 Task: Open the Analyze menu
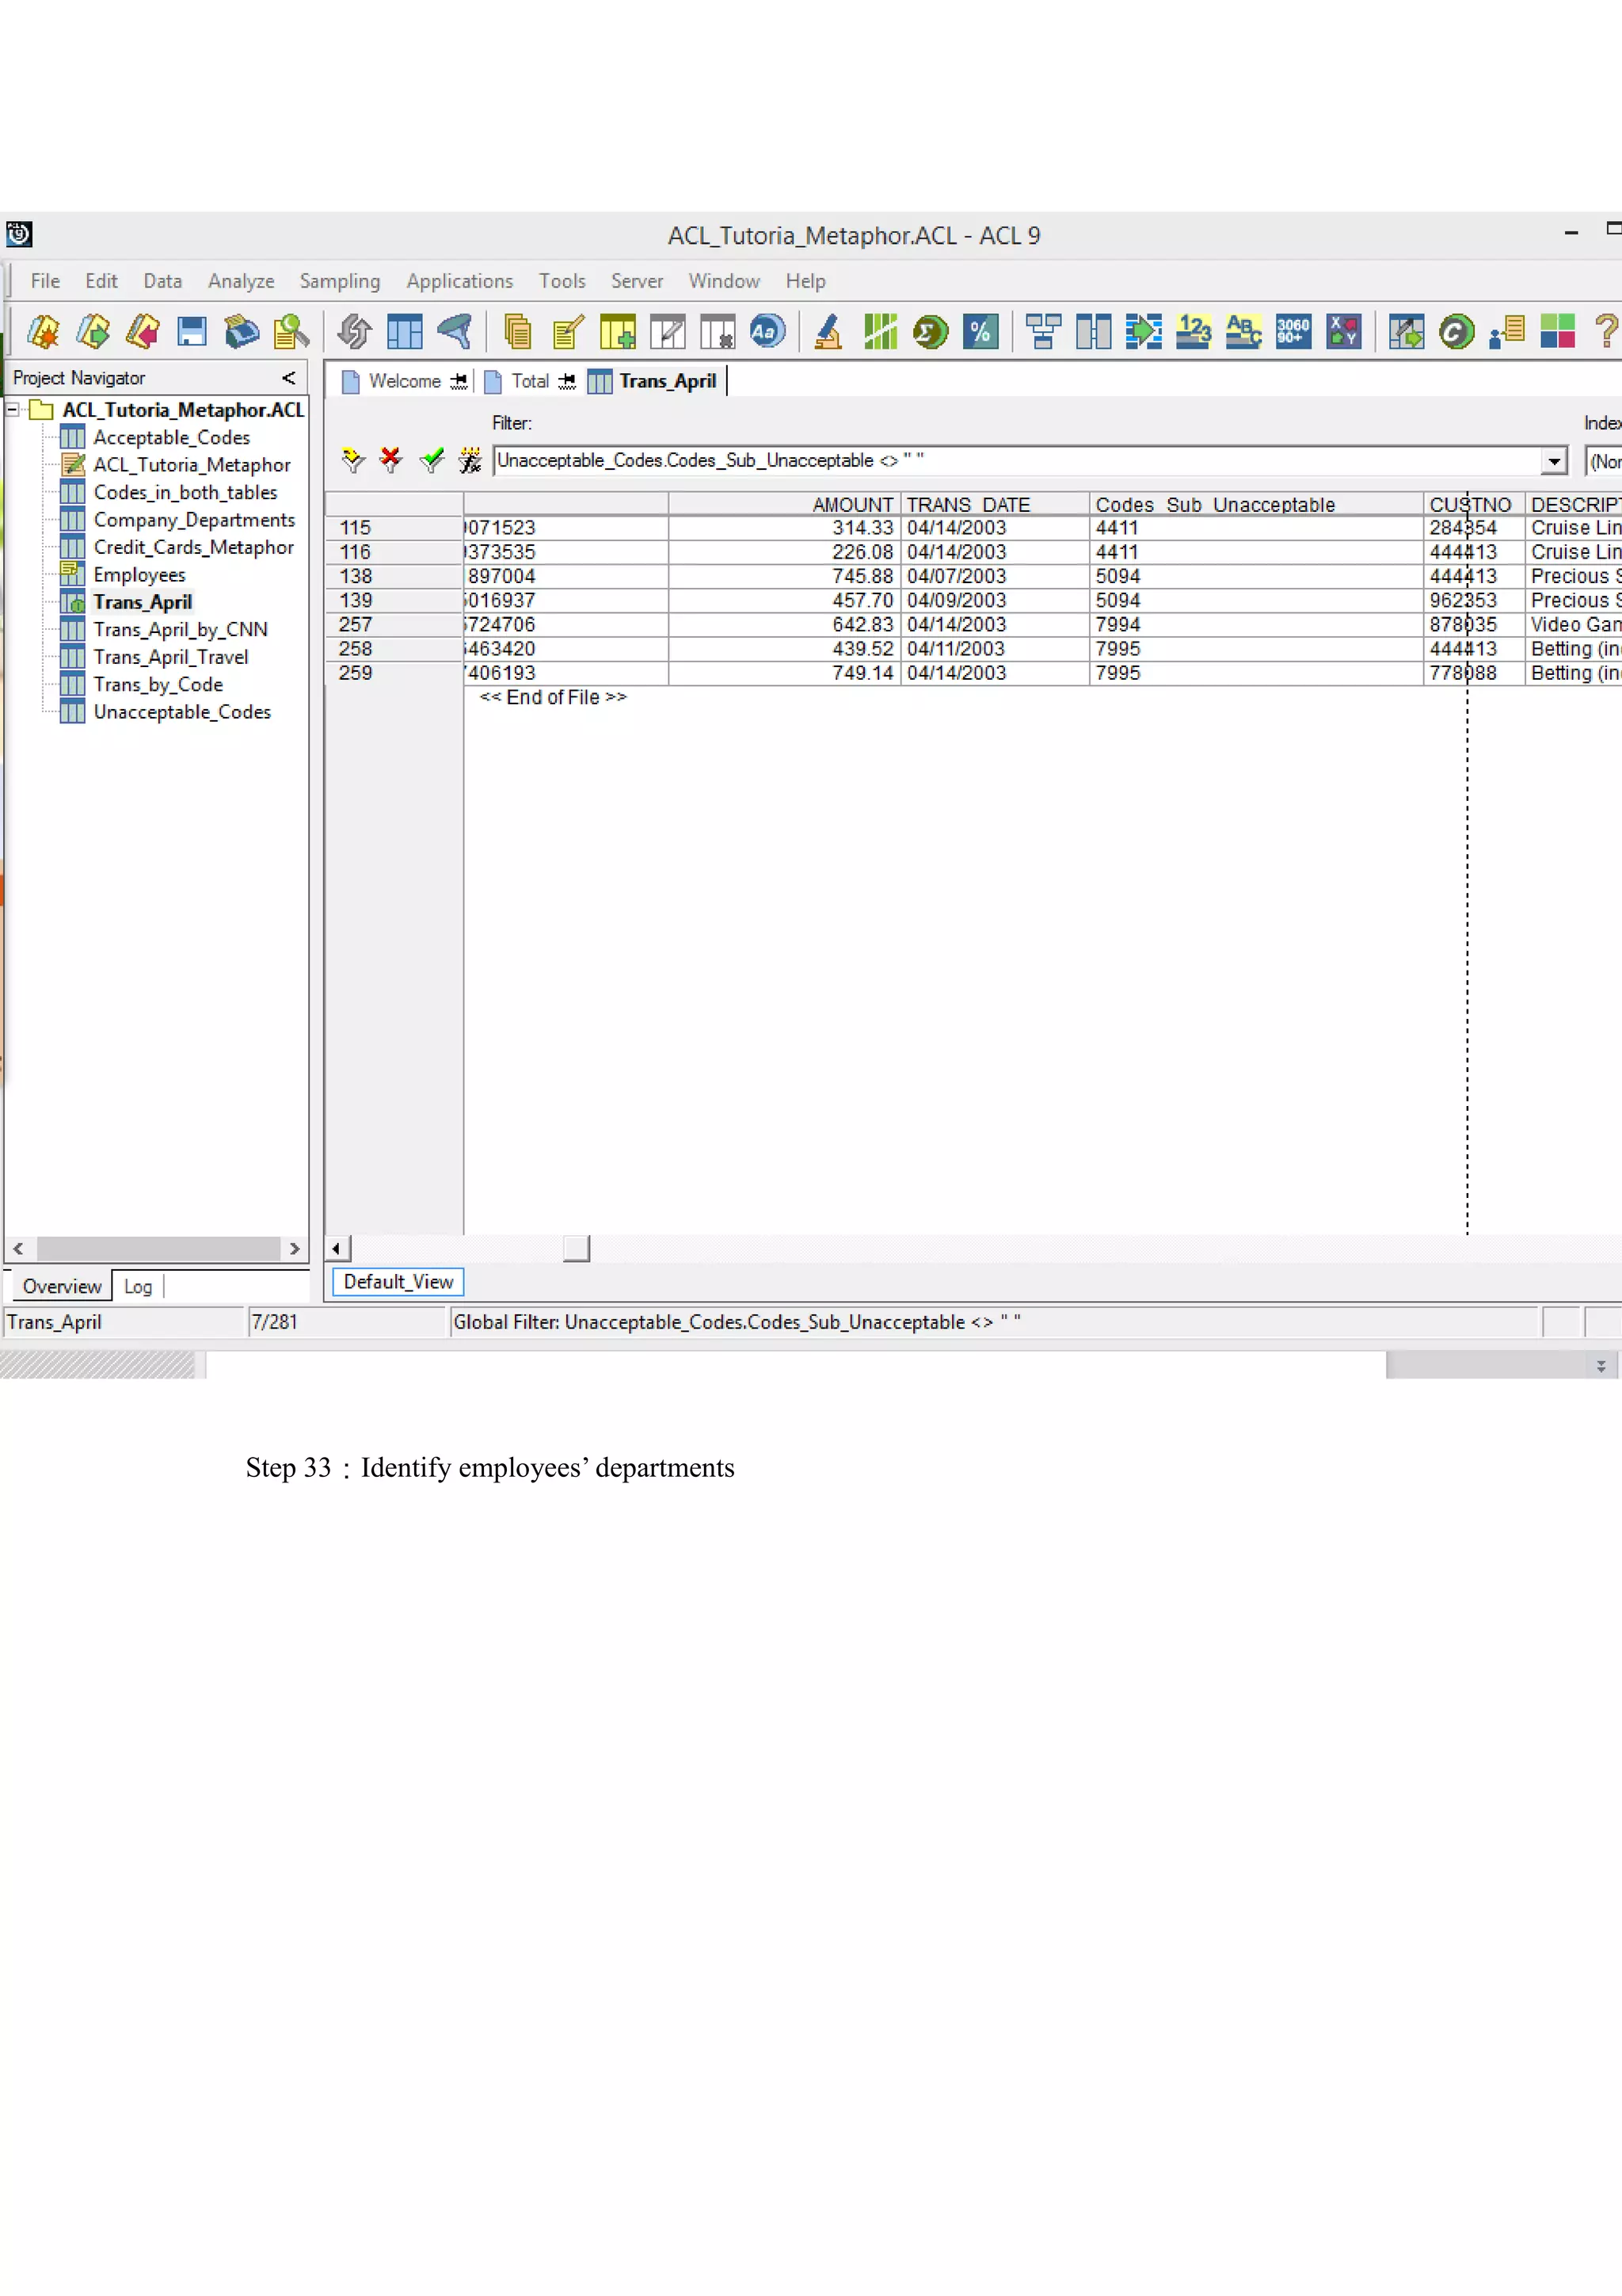[241, 281]
